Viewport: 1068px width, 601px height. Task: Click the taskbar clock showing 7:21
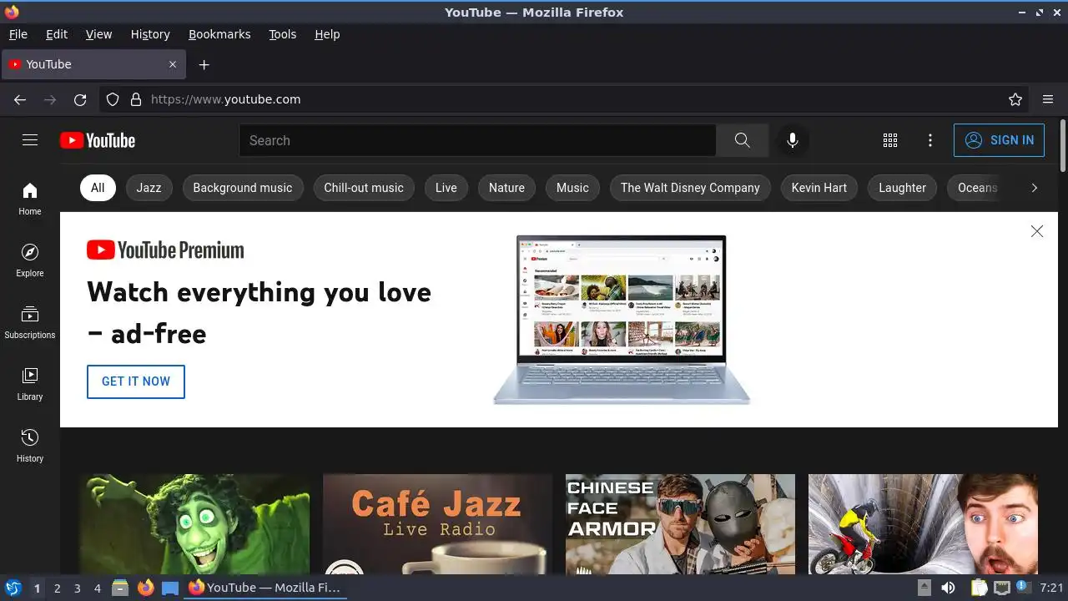pyautogui.click(x=1051, y=588)
